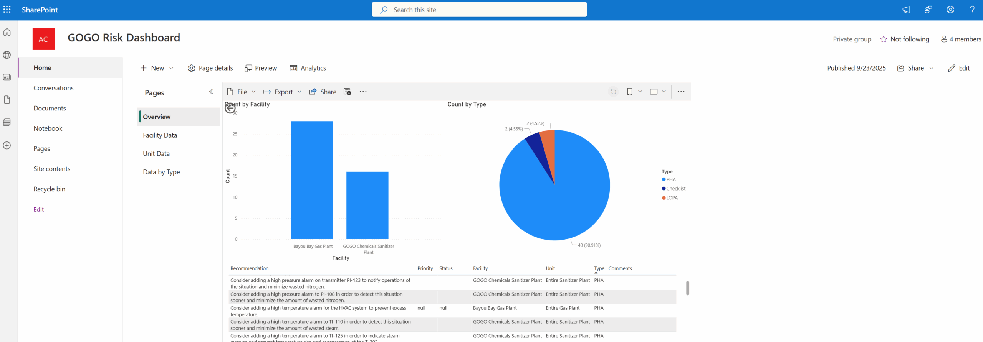The width and height of the screenshot is (983, 342).
Task: Go to Documents in site navigation
Action: tap(50, 108)
